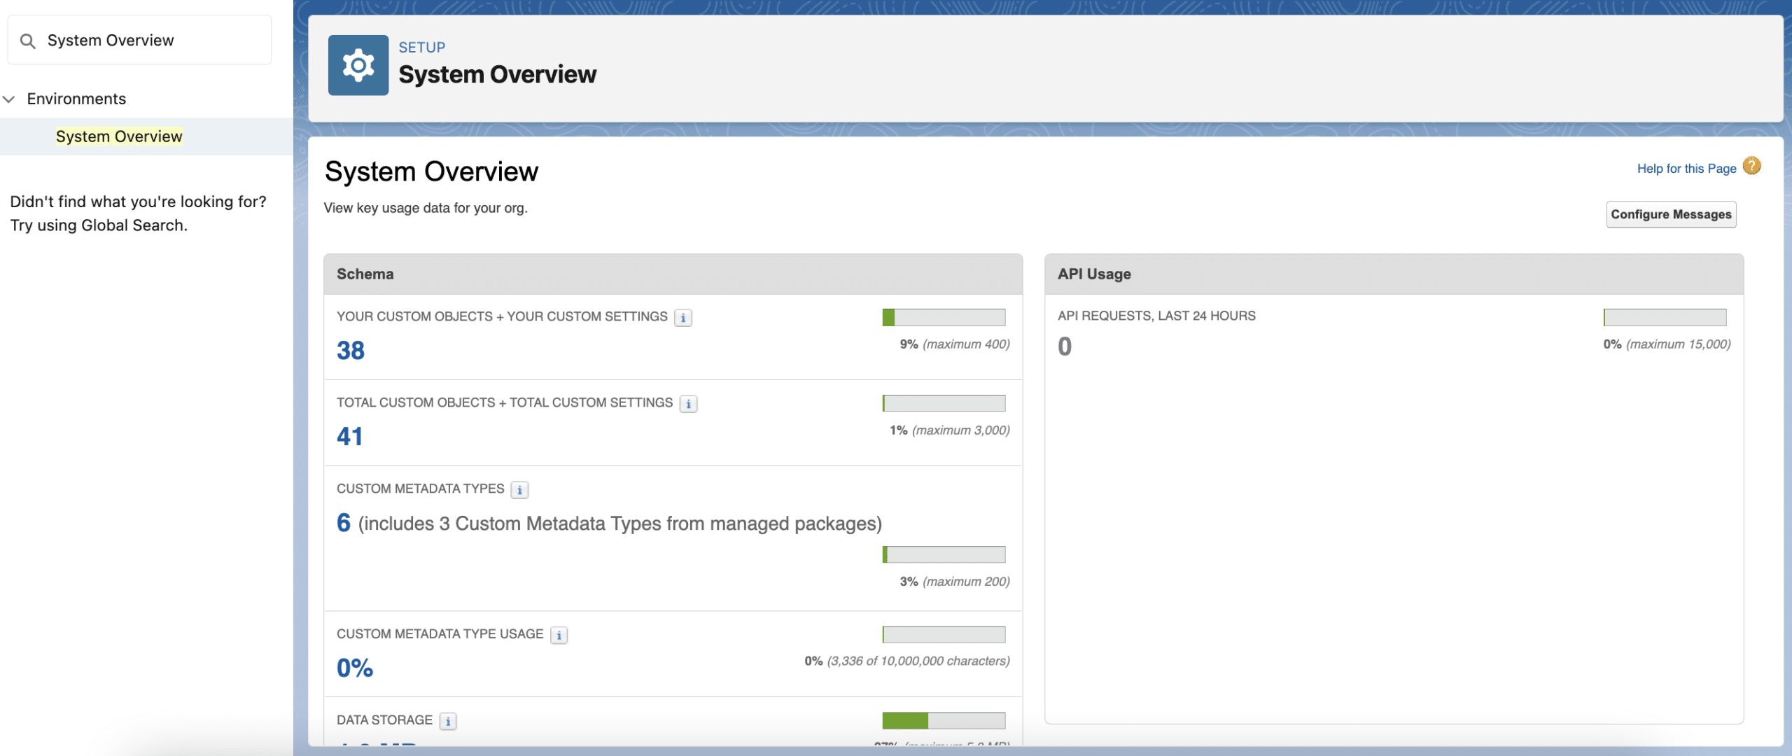Open the Help for this Page link
The image size is (1792, 756).
(1686, 169)
